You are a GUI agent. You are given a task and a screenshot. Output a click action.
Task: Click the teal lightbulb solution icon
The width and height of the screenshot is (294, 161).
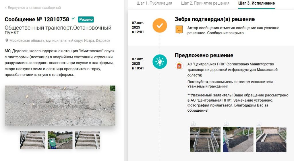[x=160, y=62]
